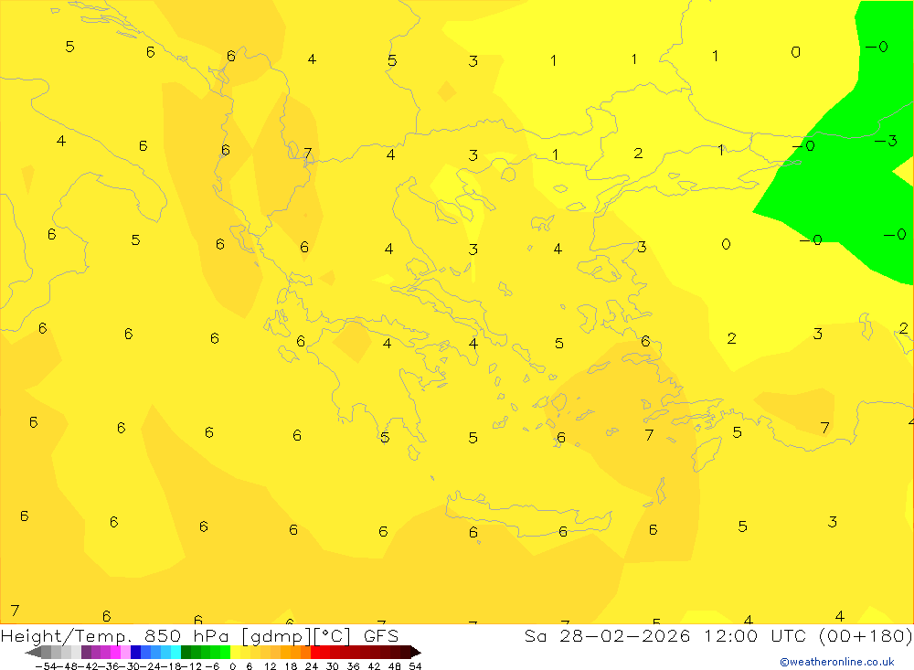Pick the pure yellow swatch above legend 0

tap(236, 652)
